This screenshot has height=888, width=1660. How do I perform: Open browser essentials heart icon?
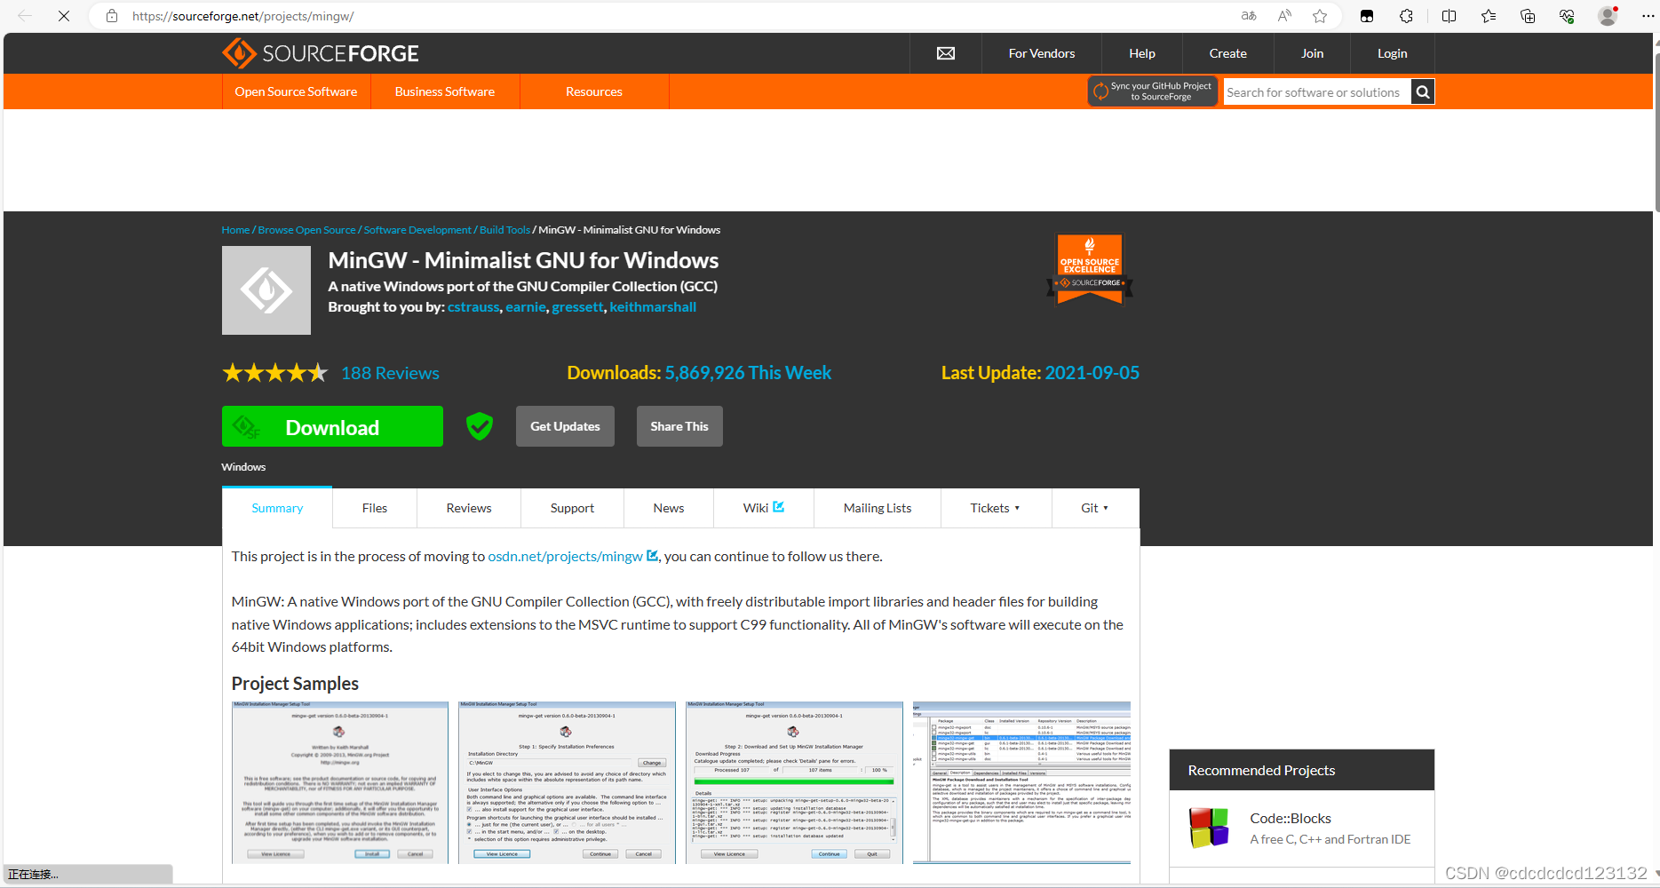click(1567, 16)
